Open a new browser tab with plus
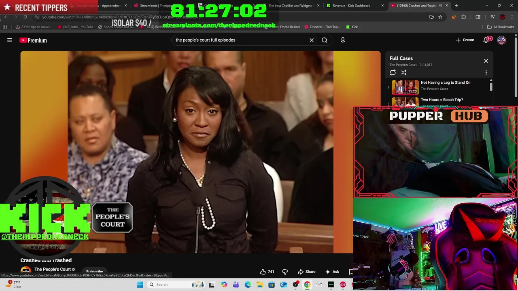Screen dimensions: 518x291 point(456,6)
